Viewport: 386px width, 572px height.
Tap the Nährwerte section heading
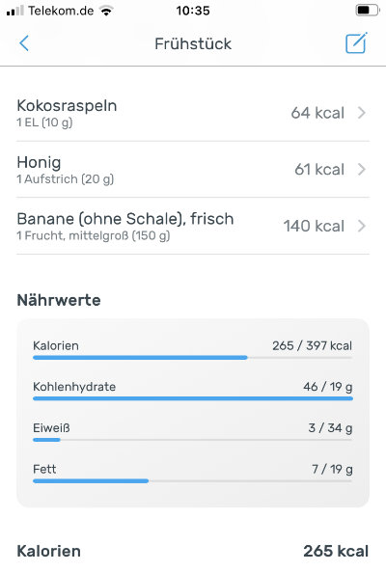[x=59, y=300]
